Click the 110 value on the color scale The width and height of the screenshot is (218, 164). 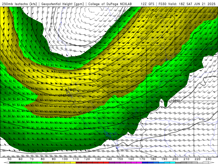[76, 159]
